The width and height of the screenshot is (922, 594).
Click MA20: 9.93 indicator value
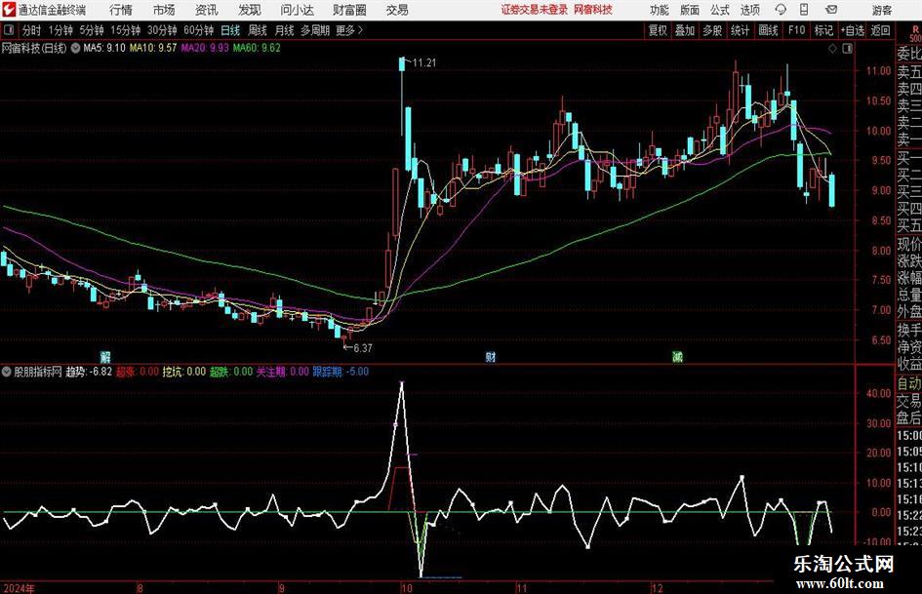click(205, 48)
